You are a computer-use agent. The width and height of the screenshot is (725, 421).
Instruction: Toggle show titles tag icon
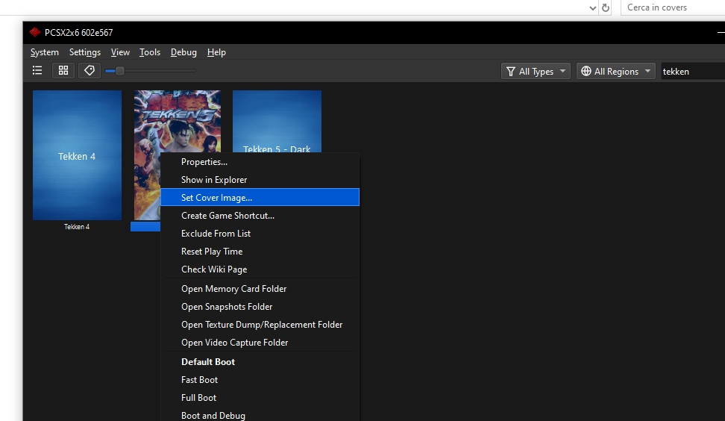(90, 70)
